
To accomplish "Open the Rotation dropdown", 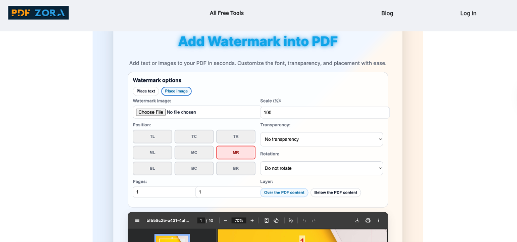I will pos(322,168).
